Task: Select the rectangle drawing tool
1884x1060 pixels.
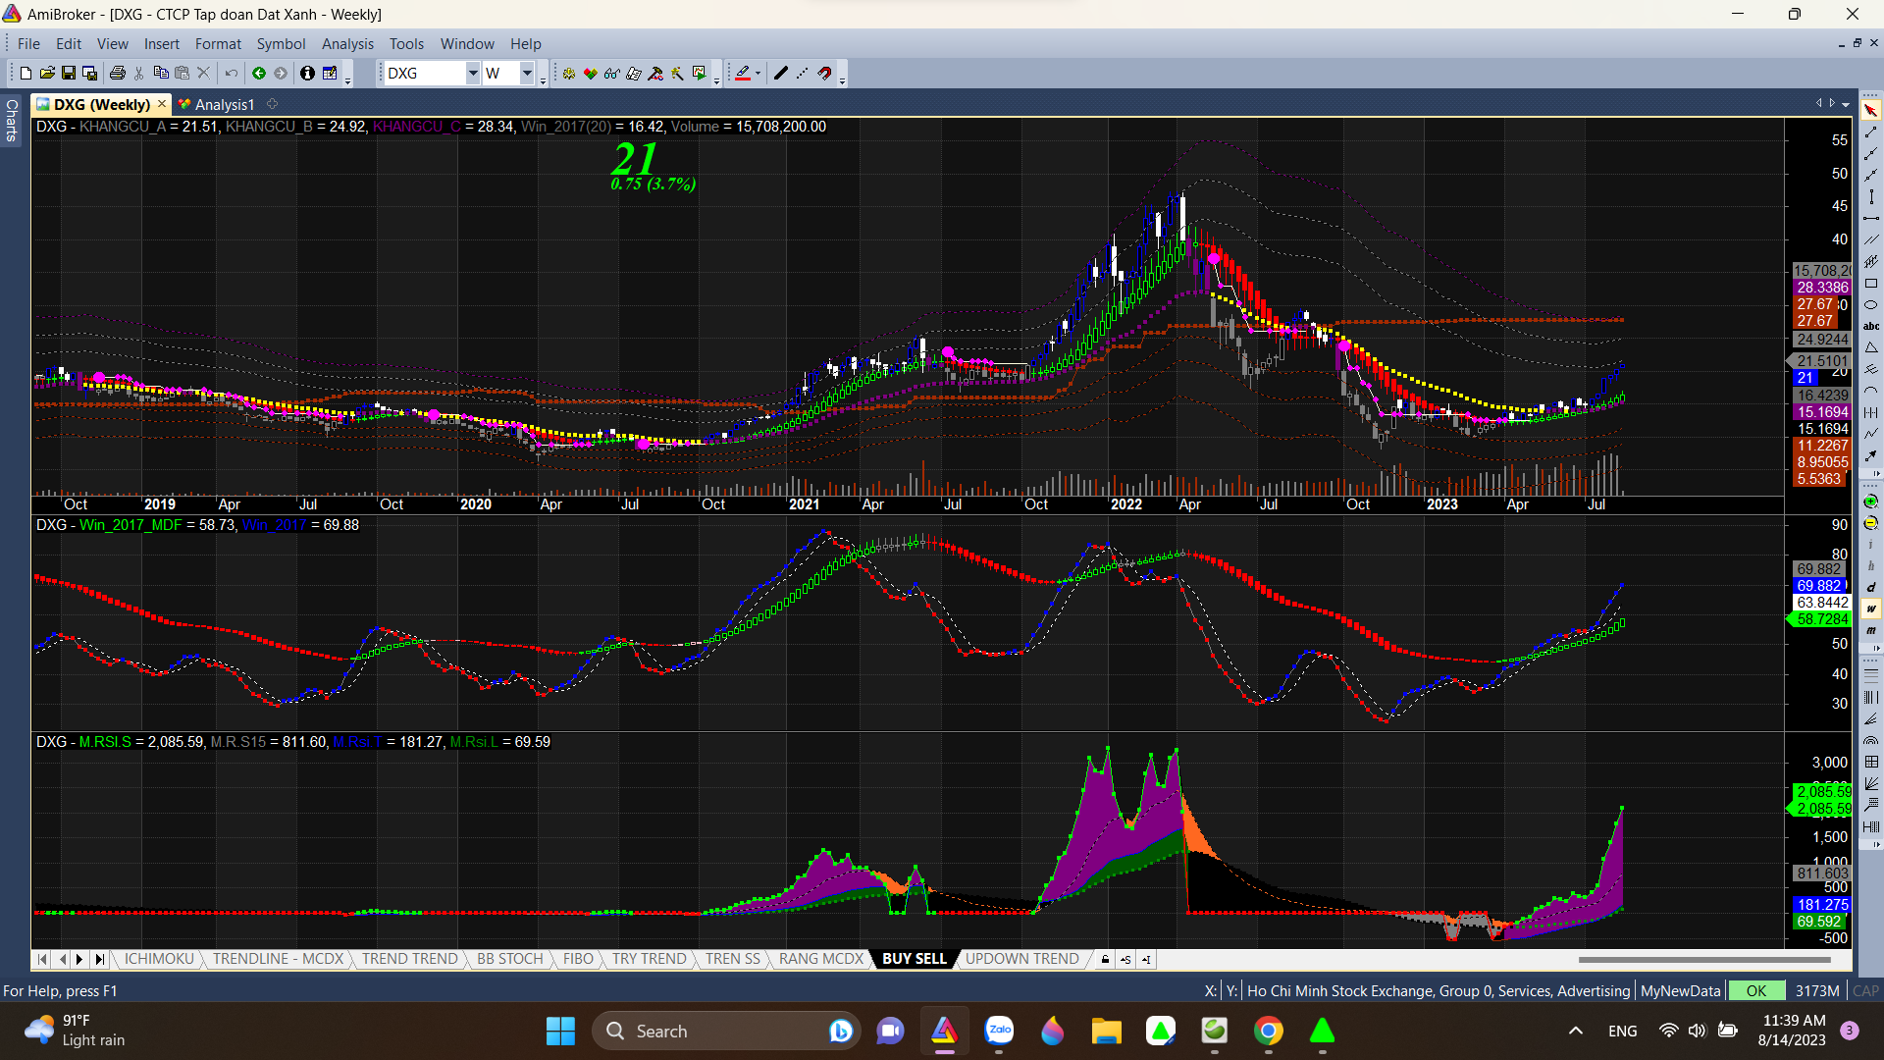Action: [1871, 284]
